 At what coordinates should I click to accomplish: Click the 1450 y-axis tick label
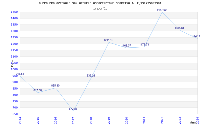pyautogui.click(x=14, y=12)
